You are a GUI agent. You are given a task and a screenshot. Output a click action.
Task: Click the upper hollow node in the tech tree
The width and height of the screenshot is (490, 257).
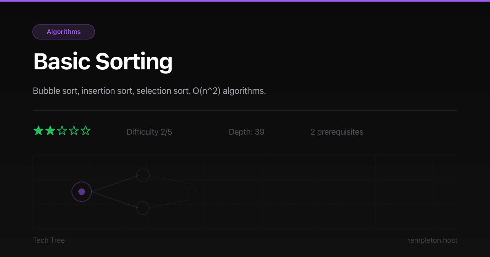143,175
